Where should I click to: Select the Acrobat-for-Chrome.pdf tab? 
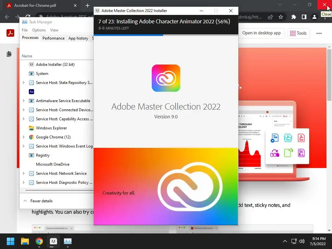(x=41, y=6)
